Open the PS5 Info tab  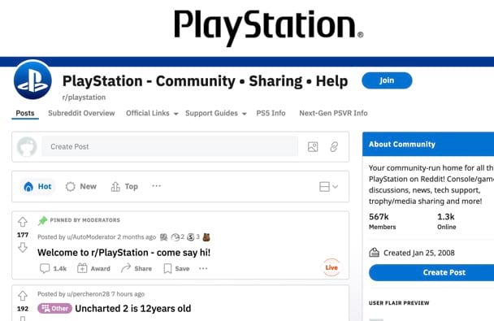tap(271, 113)
